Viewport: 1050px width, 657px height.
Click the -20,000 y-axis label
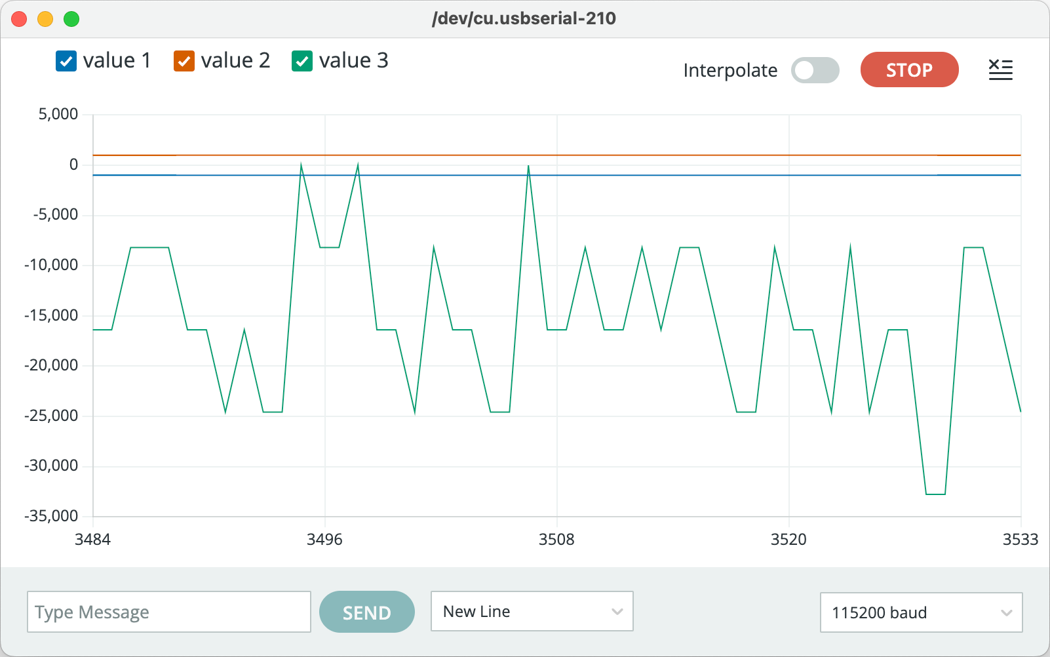(51, 365)
